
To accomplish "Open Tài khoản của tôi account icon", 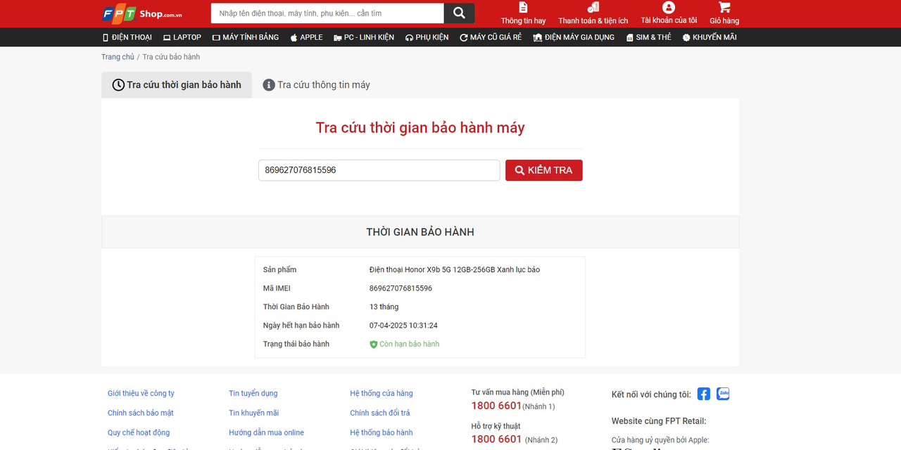I will coord(669,8).
